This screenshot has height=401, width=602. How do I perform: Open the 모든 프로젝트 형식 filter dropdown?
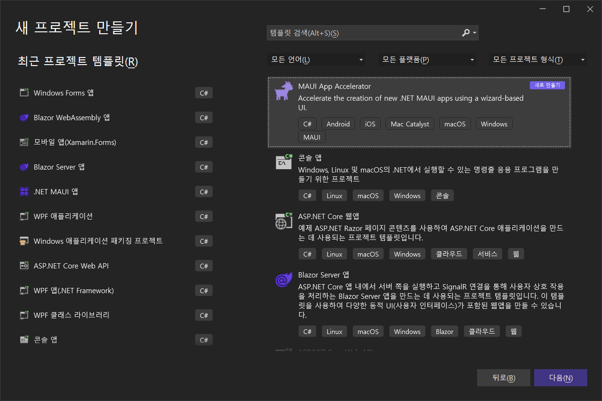click(538, 60)
